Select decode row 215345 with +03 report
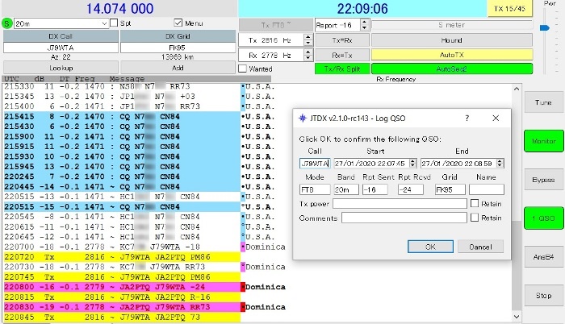Image resolution: width=565 pixels, height=324 pixels. (x=122, y=97)
